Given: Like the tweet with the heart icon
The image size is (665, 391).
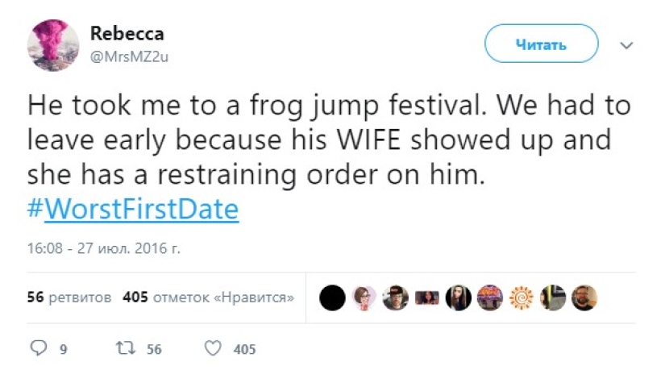Looking at the screenshot, I should click(x=213, y=348).
